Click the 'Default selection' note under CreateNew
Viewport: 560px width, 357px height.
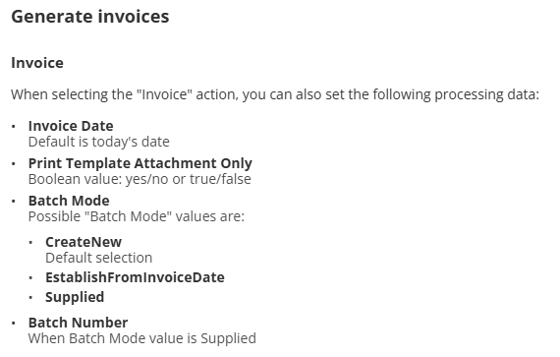(x=99, y=258)
